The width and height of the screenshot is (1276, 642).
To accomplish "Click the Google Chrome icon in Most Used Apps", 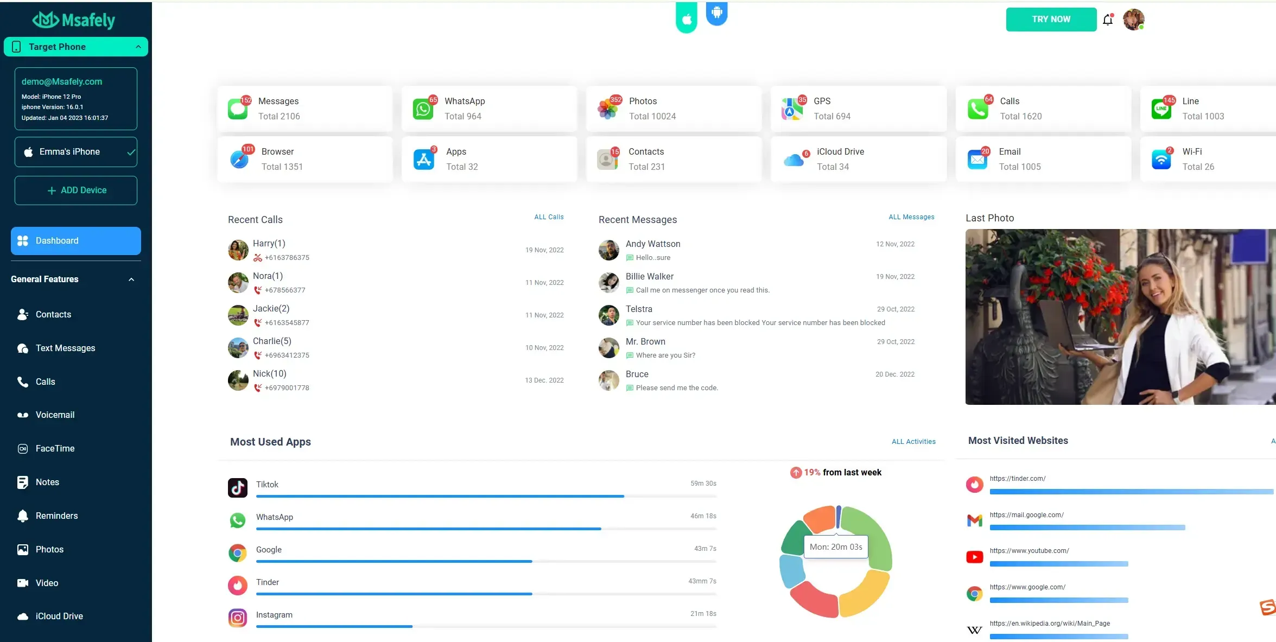I will 238,553.
